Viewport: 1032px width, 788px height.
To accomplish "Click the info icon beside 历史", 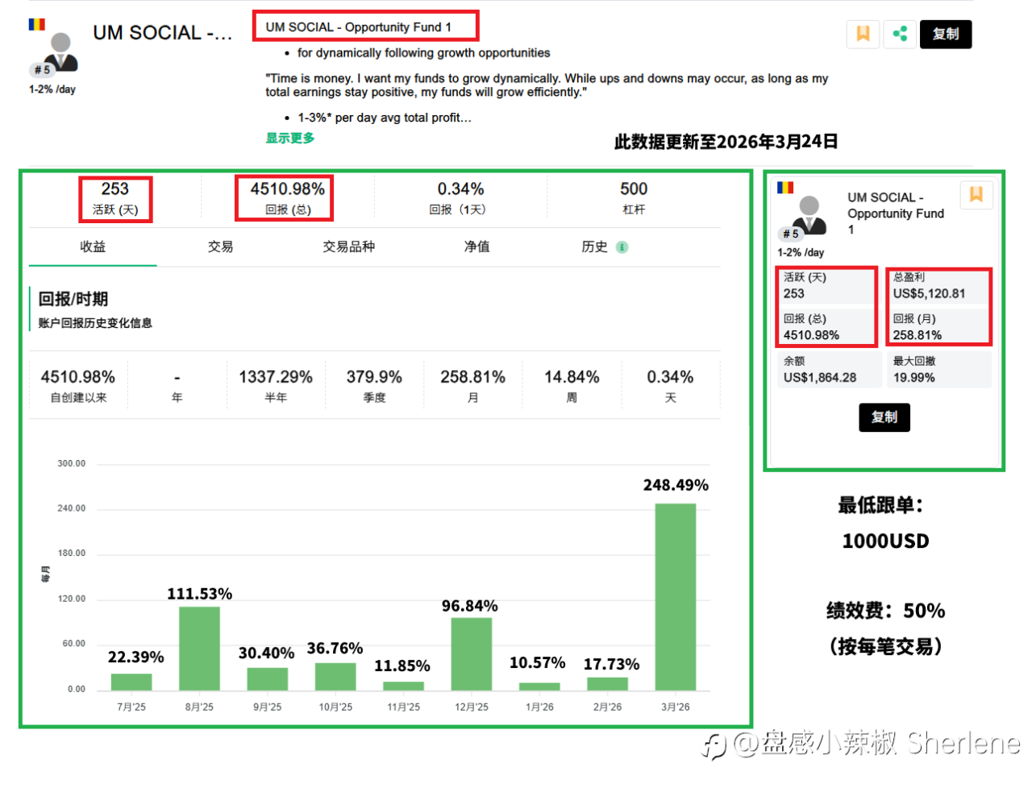I will (x=622, y=247).
